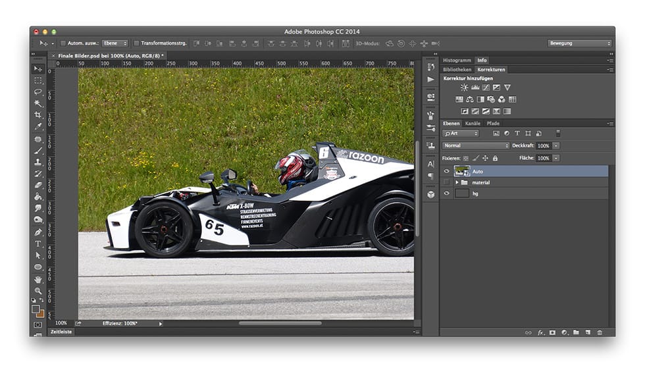This screenshot has width=645, height=385.
Task: Open the Art layer filter dropdown
Action: (461, 133)
